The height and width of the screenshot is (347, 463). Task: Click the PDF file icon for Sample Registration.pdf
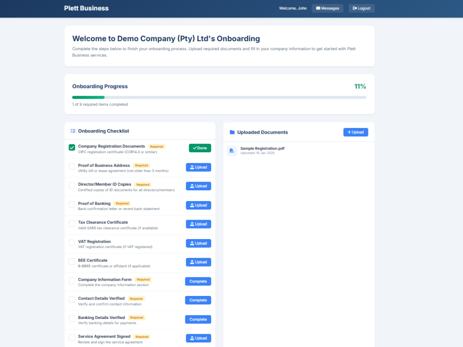click(x=231, y=150)
